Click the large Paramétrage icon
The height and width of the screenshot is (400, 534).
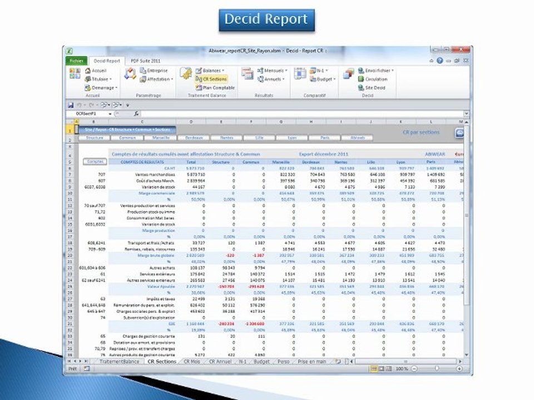point(130,73)
